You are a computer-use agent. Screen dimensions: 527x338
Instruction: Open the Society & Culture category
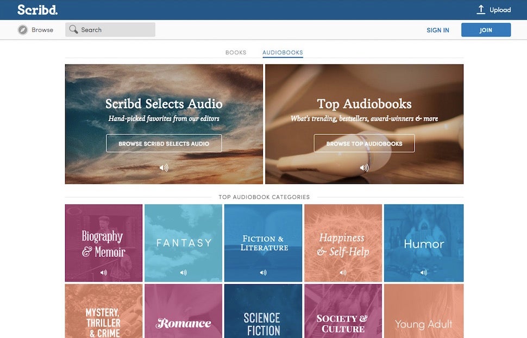(343, 311)
